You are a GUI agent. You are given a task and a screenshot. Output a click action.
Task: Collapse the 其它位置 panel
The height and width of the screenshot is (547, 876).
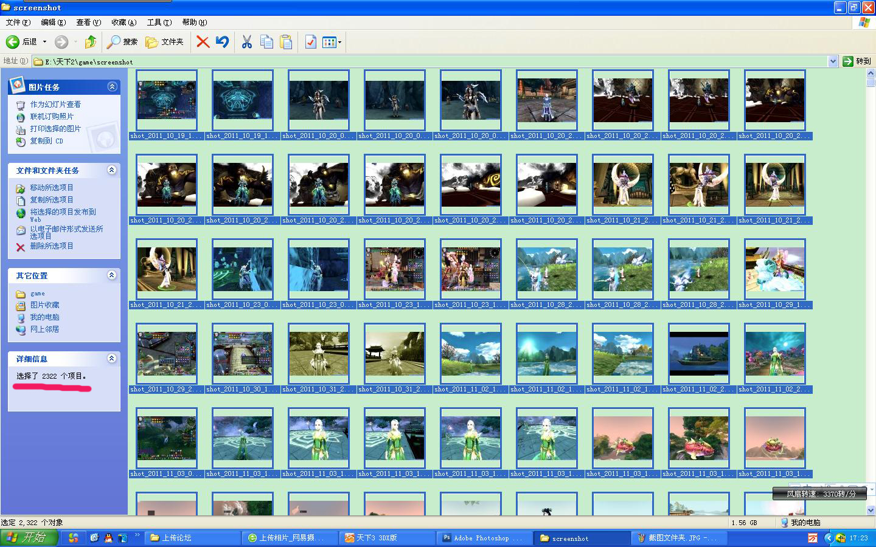click(112, 275)
